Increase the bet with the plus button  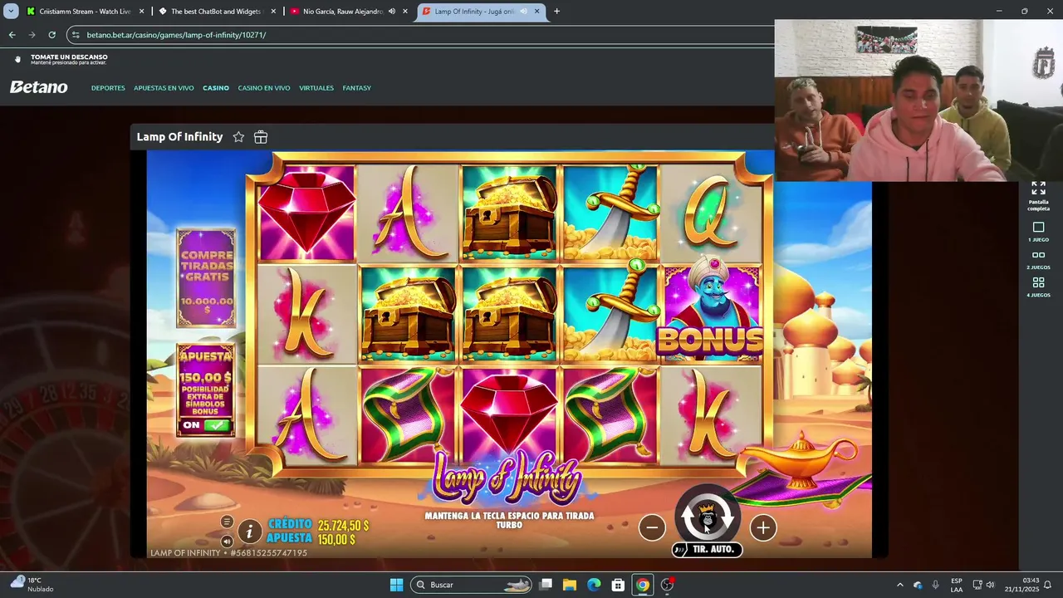(x=763, y=527)
